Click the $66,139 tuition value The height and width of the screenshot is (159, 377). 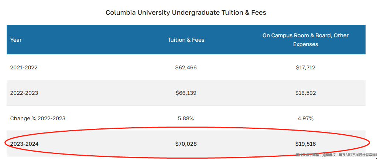186,93
